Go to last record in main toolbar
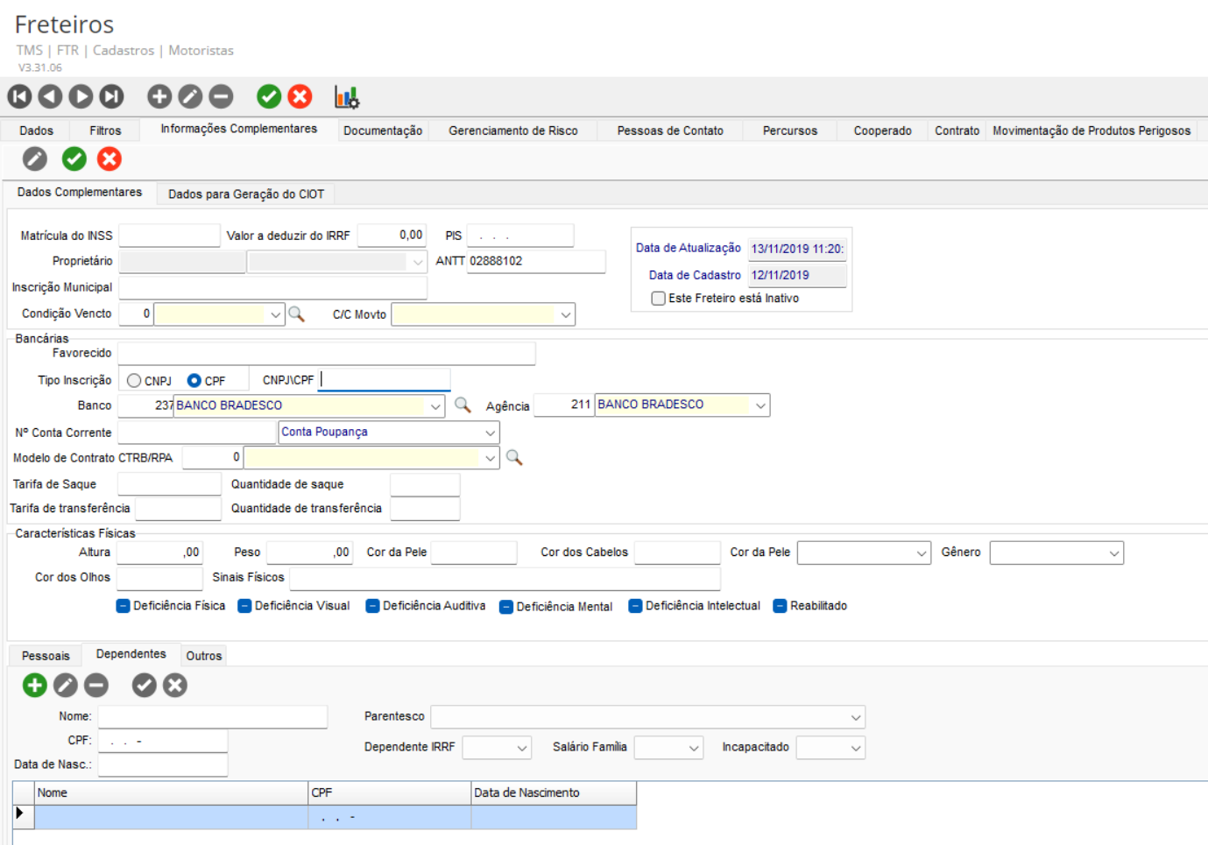 point(111,96)
